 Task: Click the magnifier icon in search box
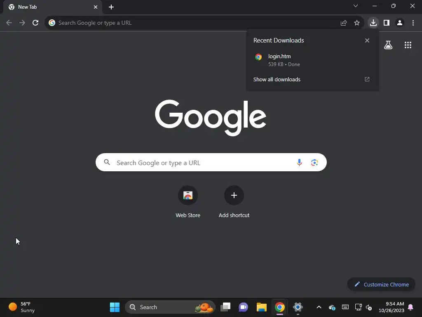[107, 162]
